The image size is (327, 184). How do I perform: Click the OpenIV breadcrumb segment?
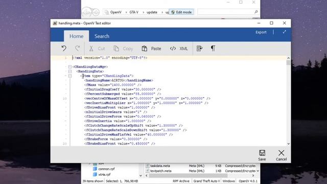(116, 12)
